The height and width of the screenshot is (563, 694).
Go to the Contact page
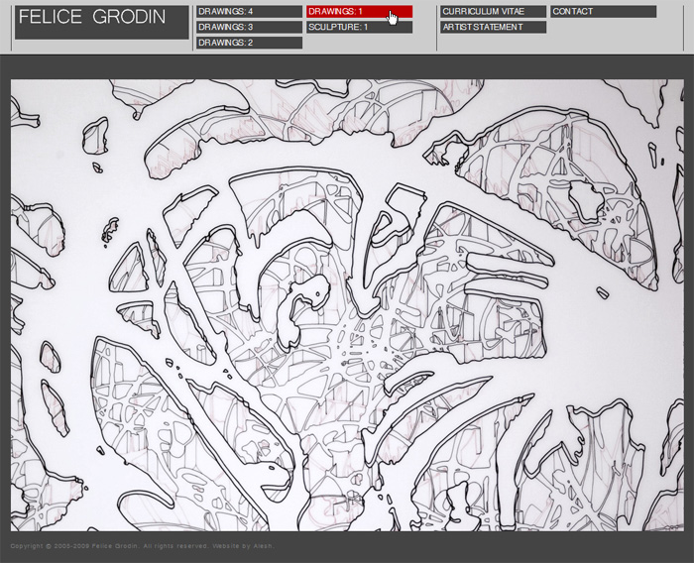(x=603, y=12)
